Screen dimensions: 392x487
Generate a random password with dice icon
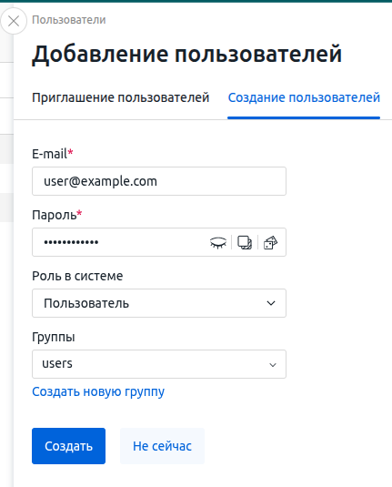(x=270, y=242)
